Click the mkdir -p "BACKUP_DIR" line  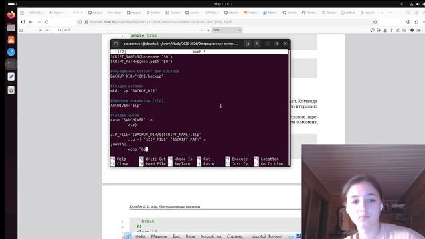pyautogui.click(x=133, y=91)
